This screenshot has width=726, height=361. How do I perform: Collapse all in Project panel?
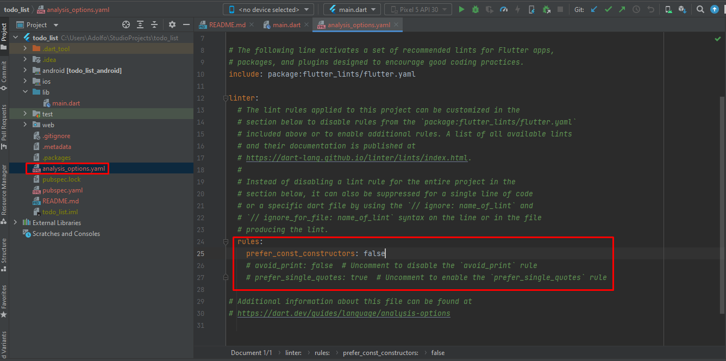tap(154, 24)
